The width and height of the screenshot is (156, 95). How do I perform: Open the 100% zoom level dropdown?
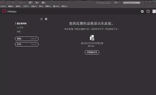tap(22, 3)
